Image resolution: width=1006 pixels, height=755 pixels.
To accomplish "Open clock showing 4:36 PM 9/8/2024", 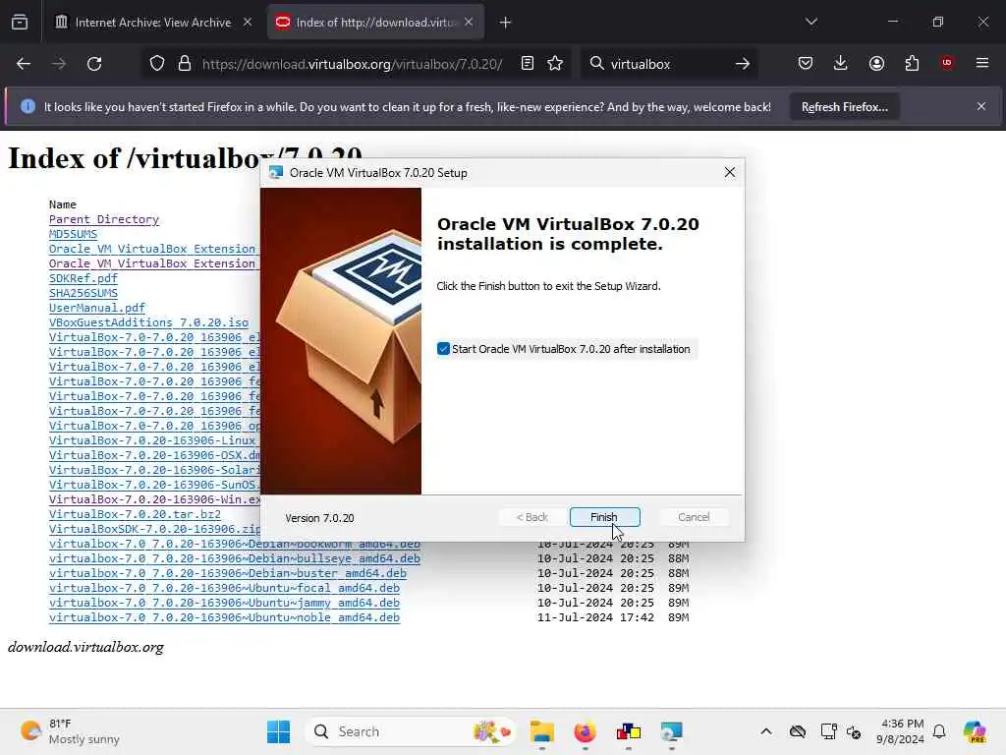I will [902, 731].
